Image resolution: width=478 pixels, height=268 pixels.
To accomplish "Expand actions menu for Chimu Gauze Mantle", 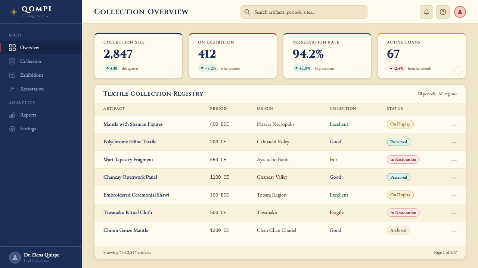I will tap(454, 231).
